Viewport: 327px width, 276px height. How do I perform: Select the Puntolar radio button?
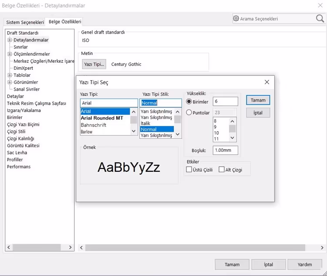click(x=189, y=112)
